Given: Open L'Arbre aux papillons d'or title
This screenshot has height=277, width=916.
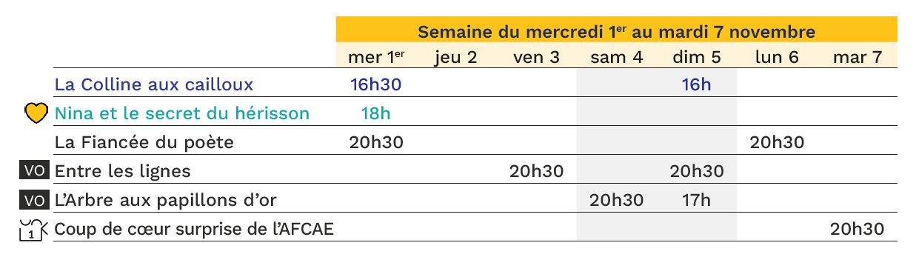Looking at the screenshot, I should (x=170, y=200).
